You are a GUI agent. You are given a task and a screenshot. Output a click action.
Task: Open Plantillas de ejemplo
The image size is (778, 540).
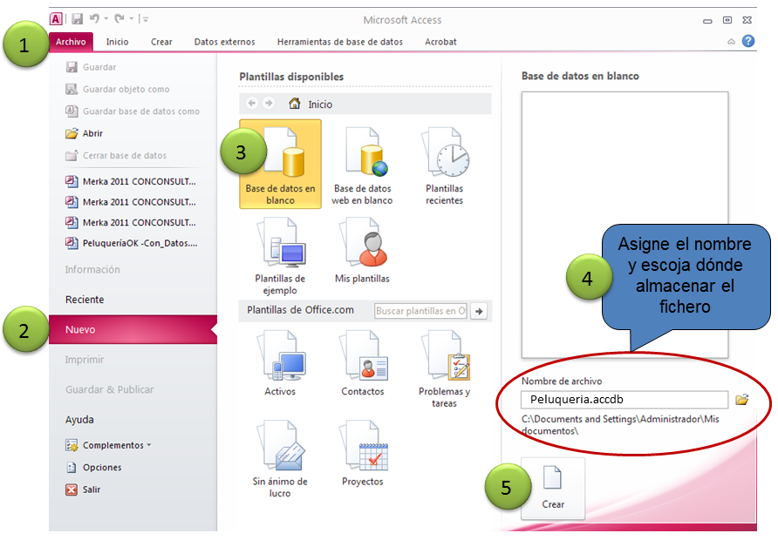[x=280, y=256]
